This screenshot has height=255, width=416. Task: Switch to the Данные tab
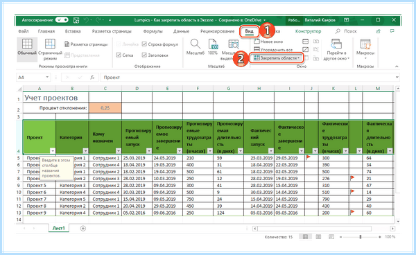click(x=182, y=31)
